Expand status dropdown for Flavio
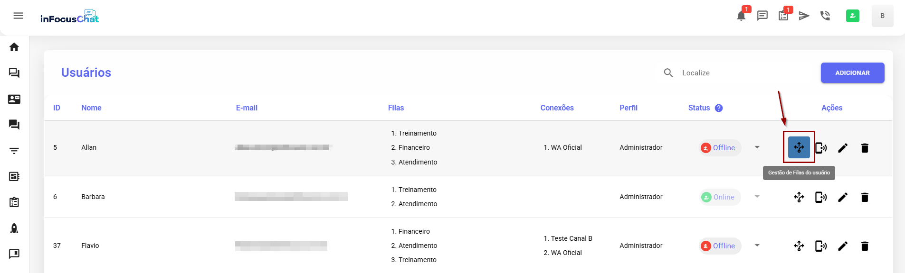This screenshot has height=273, width=905. [x=757, y=246]
